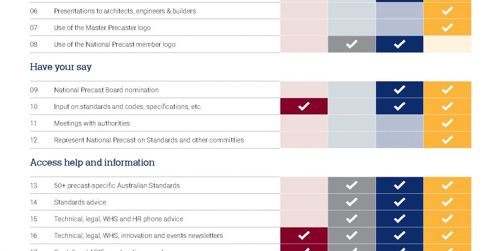Screen dimensions: 502x251
Task: Click pale pink empty cell in Meetings with authorities row
Action: click(x=304, y=123)
